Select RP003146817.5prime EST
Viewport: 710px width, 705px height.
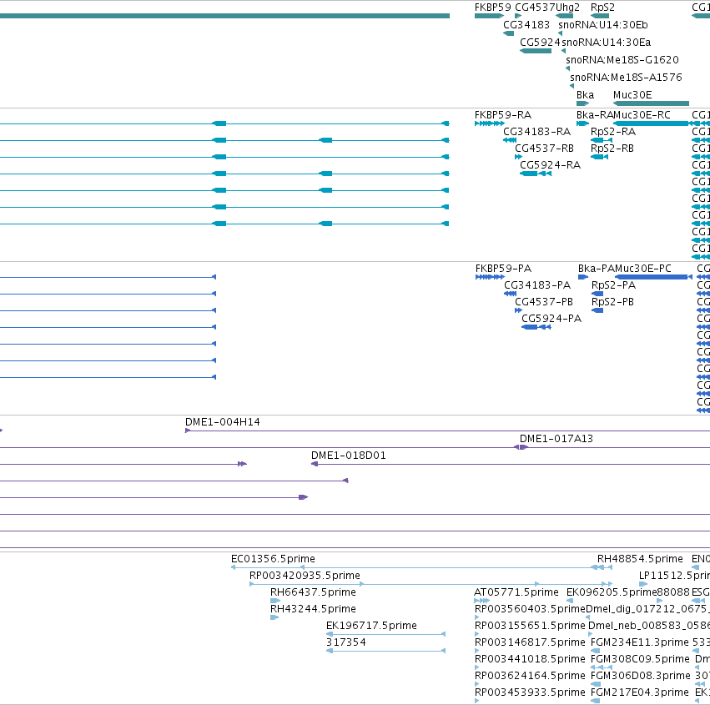(x=476, y=651)
